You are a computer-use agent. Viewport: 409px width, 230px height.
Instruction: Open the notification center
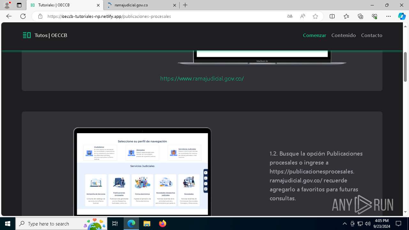(x=398, y=224)
